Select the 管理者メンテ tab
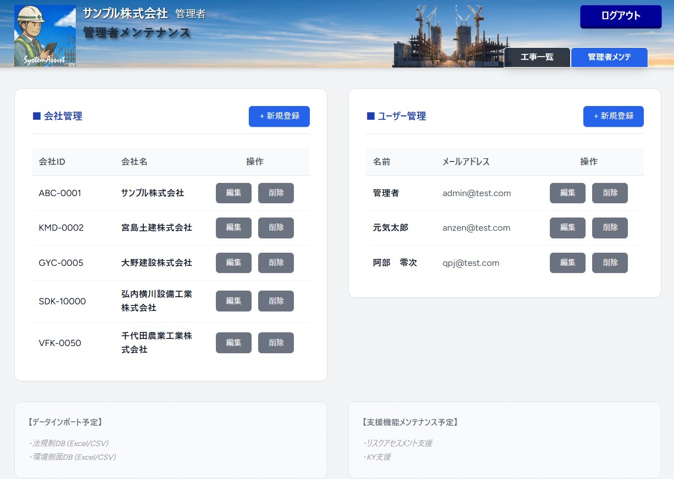The height and width of the screenshot is (479, 674). 609,57
